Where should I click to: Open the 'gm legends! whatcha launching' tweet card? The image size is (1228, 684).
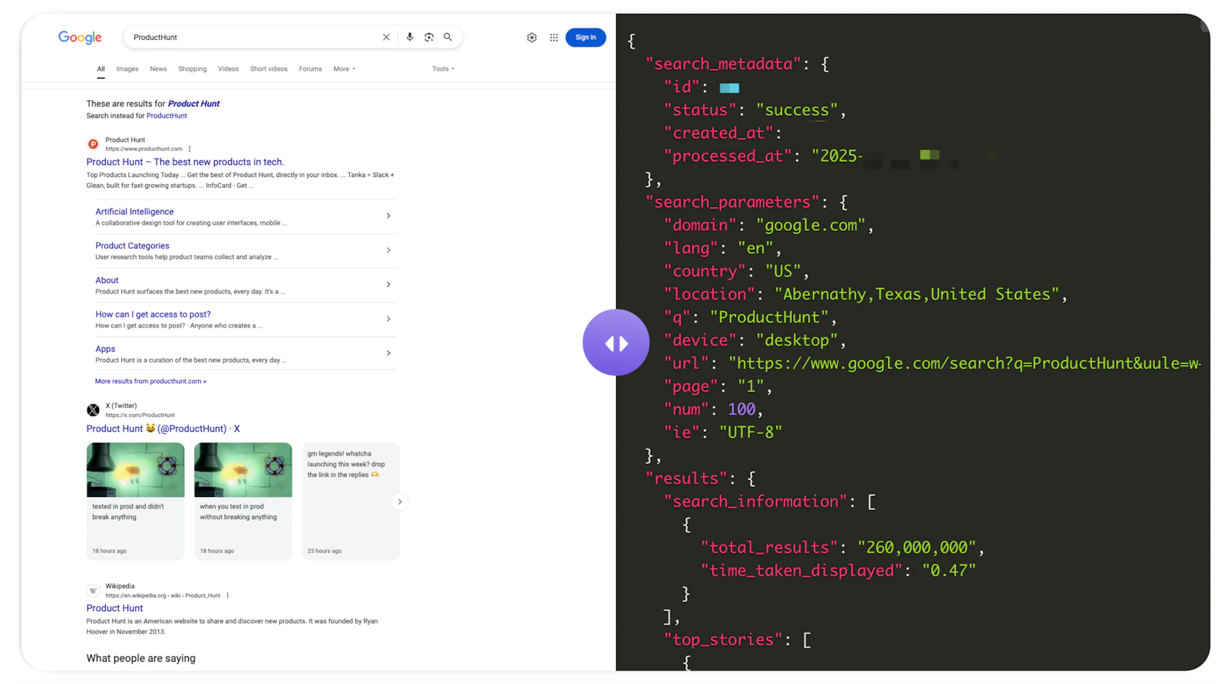point(351,501)
